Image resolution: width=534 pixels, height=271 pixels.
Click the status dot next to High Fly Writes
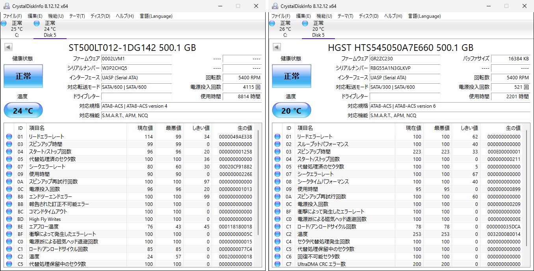9,219
